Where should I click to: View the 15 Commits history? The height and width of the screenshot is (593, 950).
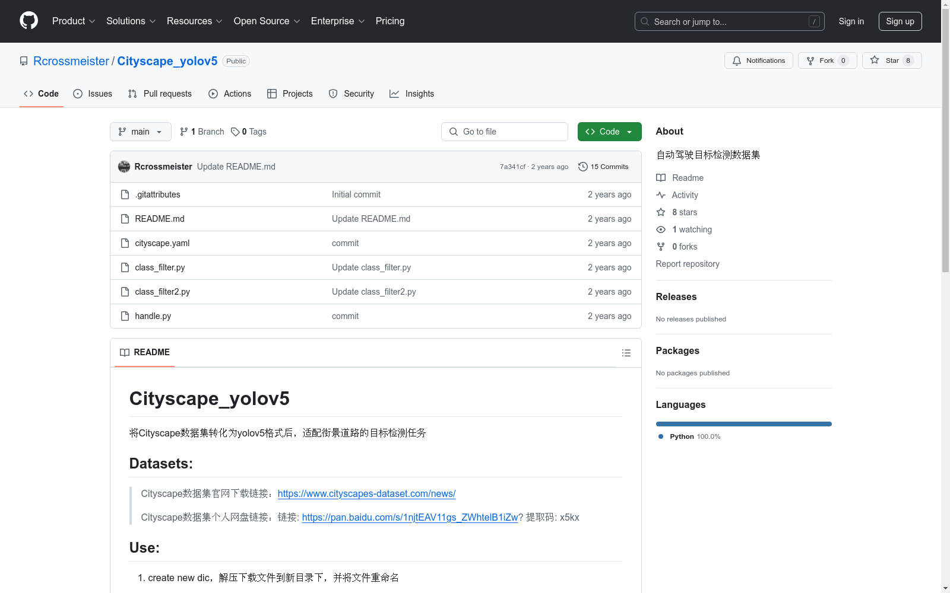pos(603,167)
